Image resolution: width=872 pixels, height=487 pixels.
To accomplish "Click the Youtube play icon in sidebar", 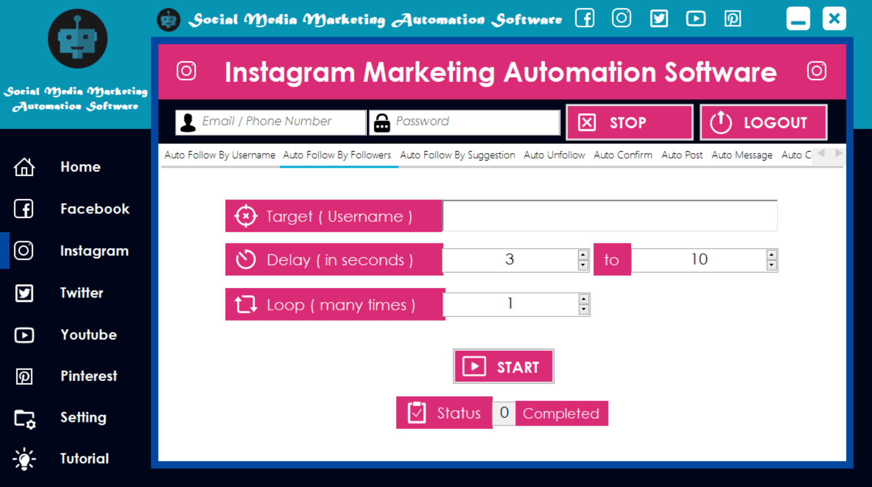I will tap(24, 335).
